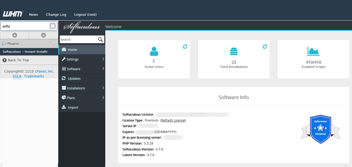Click the Software list icon
352x167 pixels.
pyautogui.click(x=64, y=69)
